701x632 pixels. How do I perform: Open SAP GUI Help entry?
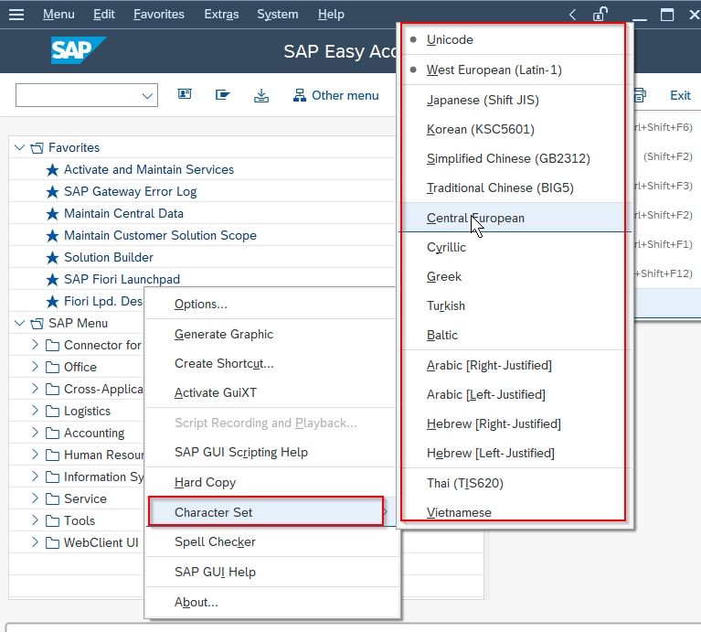(271, 572)
